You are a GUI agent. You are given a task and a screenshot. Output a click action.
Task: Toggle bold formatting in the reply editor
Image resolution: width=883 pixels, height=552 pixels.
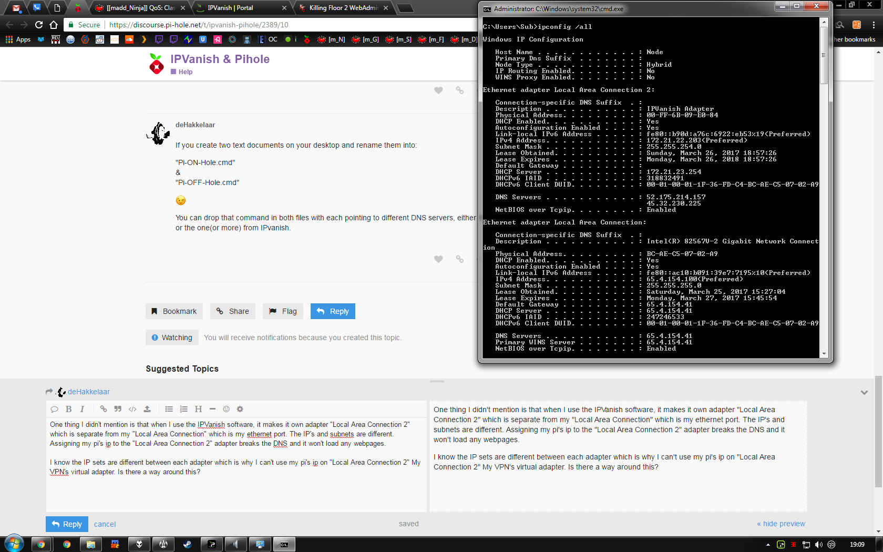[68, 409]
